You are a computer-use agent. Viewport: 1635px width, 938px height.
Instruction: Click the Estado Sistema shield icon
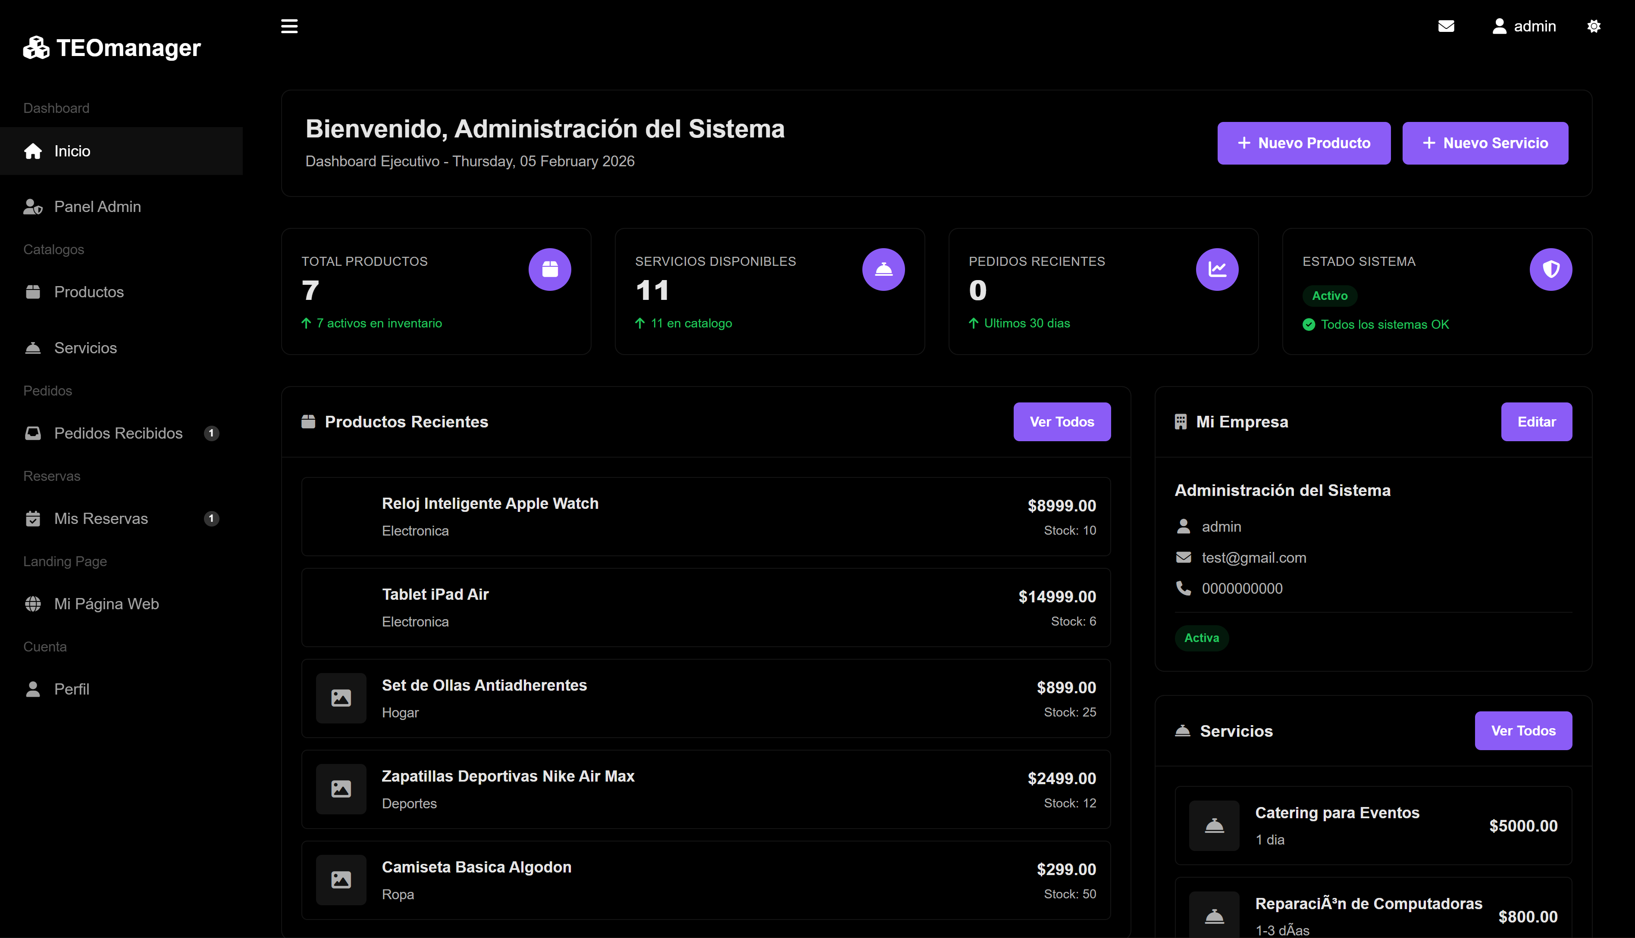pos(1550,269)
